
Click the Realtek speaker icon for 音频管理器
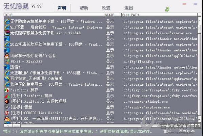[7, 101]
